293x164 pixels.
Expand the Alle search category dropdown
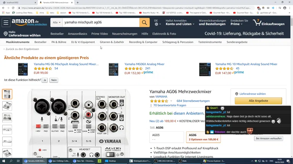(x=56, y=23)
